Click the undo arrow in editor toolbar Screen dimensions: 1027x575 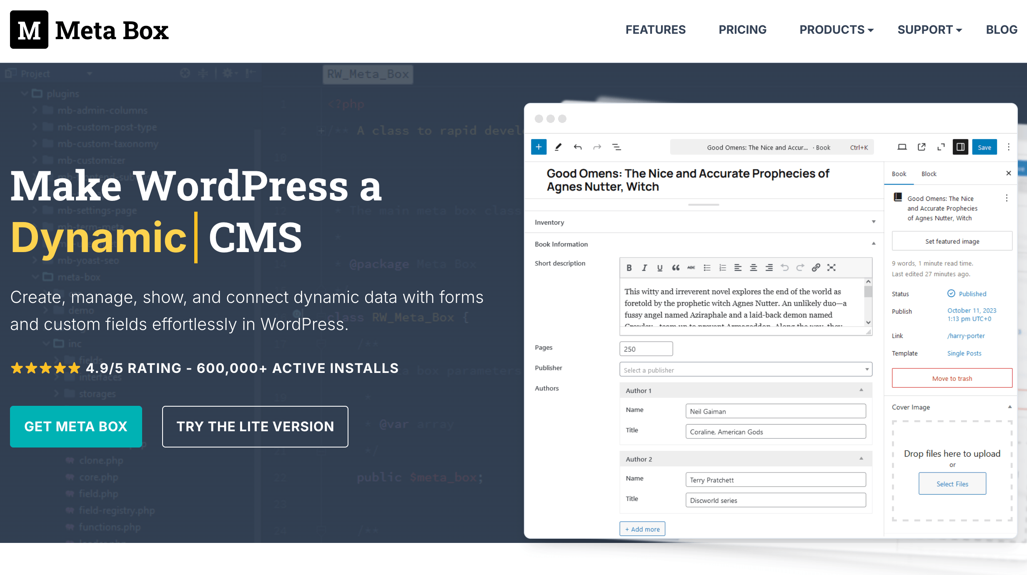click(578, 147)
